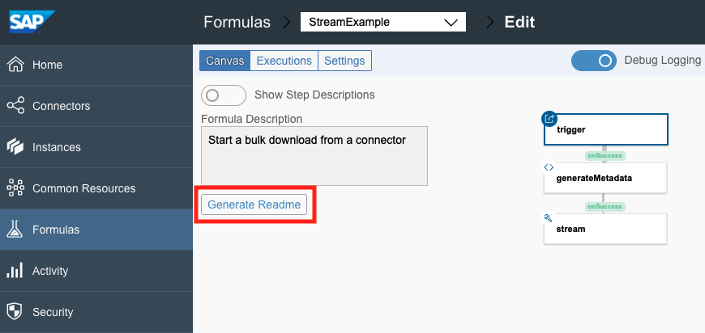Viewport: 705px width, 333px height.
Task: Click the Formulas flask icon
Action: 15,230
